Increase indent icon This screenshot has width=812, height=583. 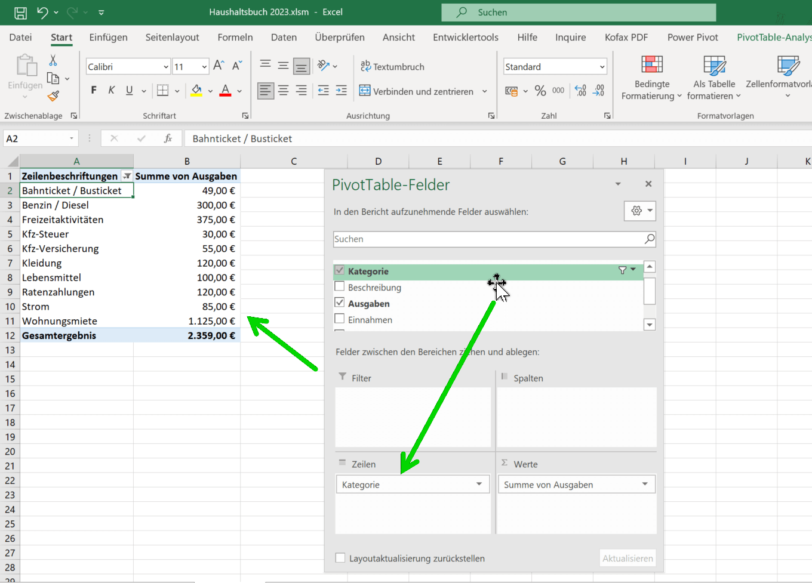(x=342, y=91)
